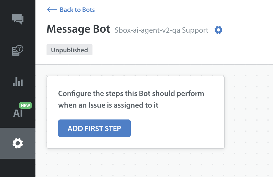The width and height of the screenshot is (273, 177).
Task: Click the Sbox-ai-agent-v2-qa Support bot name
Action: 161,30
